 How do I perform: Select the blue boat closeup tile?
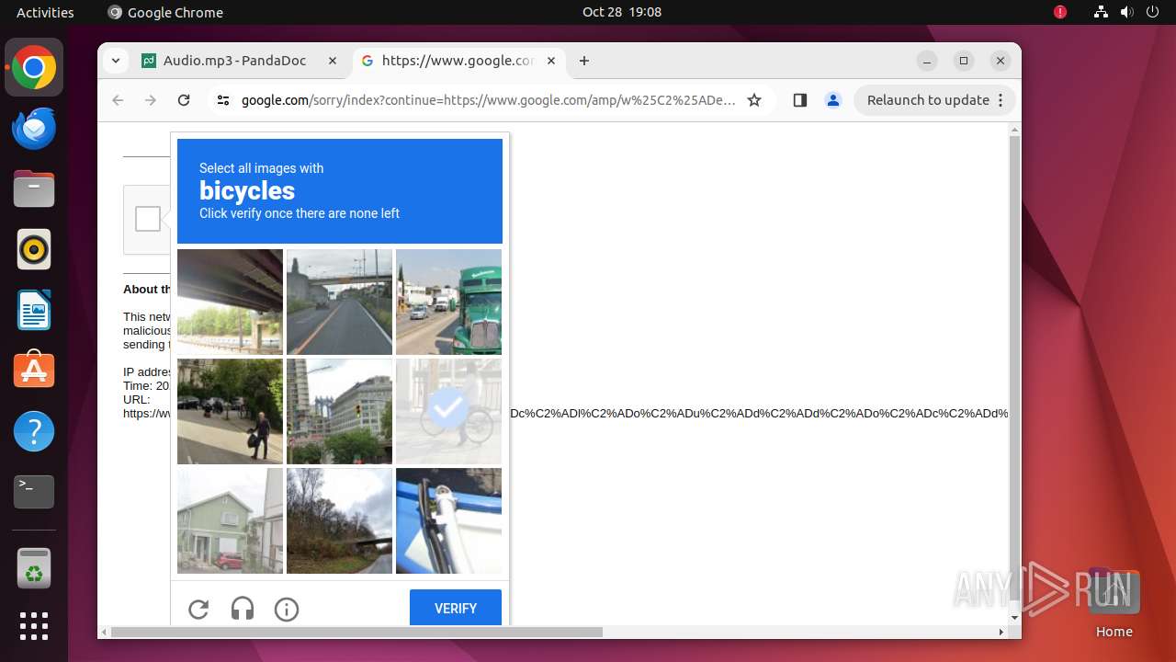448,520
